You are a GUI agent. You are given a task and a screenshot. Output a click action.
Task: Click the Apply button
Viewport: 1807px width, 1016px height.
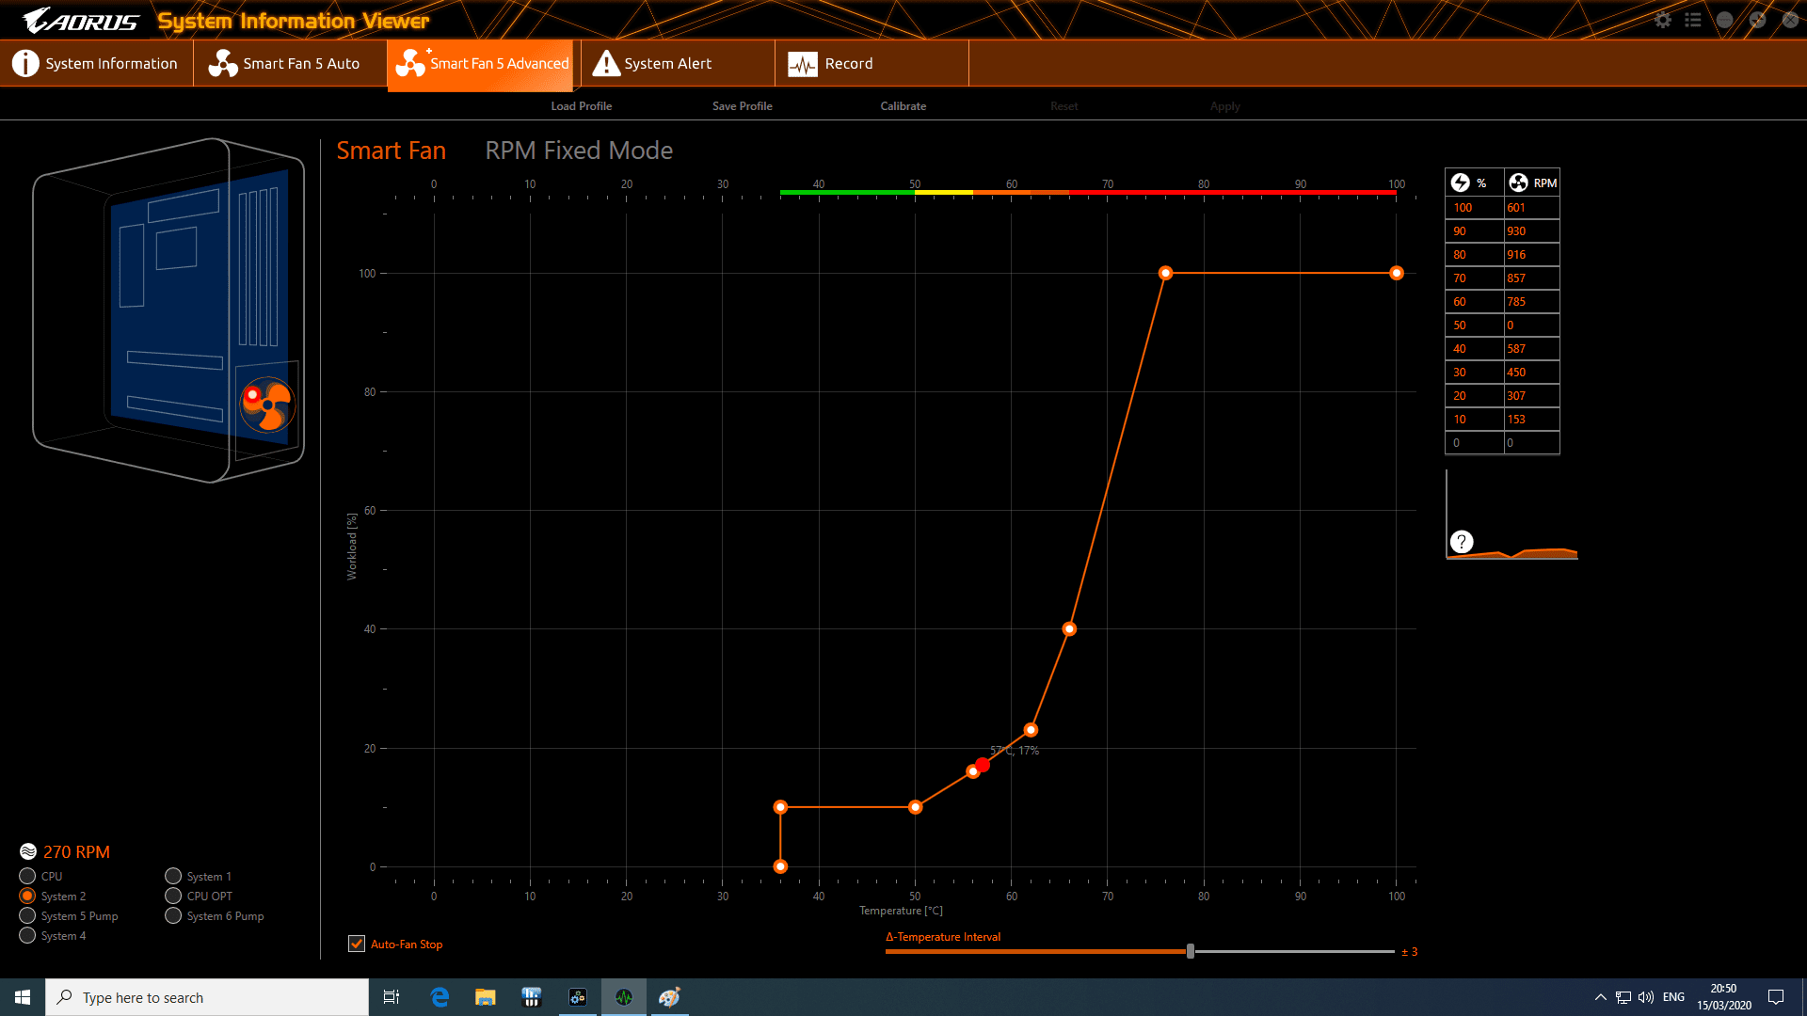click(1225, 106)
